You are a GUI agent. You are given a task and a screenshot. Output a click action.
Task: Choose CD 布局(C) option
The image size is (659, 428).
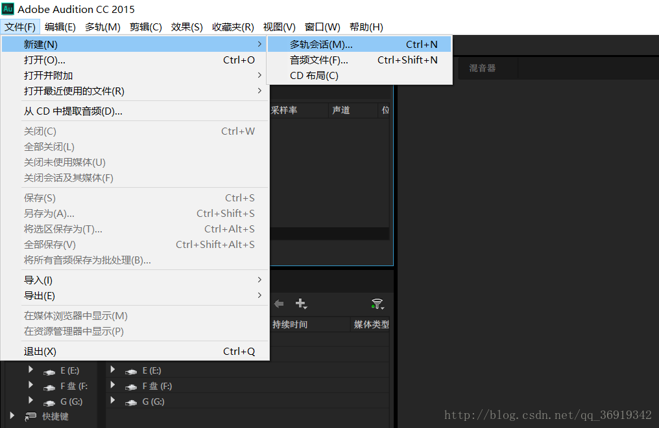point(359,76)
